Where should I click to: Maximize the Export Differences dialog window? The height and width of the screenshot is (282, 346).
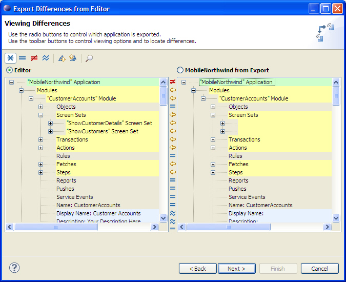325,9
